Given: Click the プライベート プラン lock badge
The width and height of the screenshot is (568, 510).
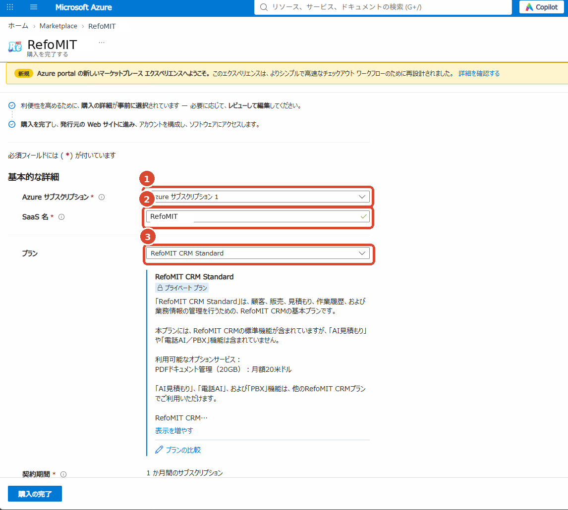Looking at the screenshot, I should 182,288.
